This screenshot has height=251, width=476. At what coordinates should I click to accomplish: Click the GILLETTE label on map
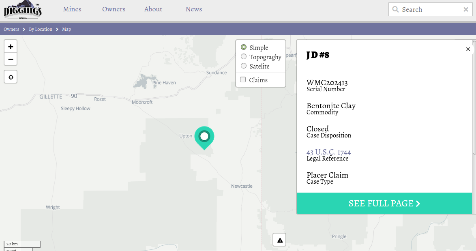pyautogui.click(x=51, y=97)
